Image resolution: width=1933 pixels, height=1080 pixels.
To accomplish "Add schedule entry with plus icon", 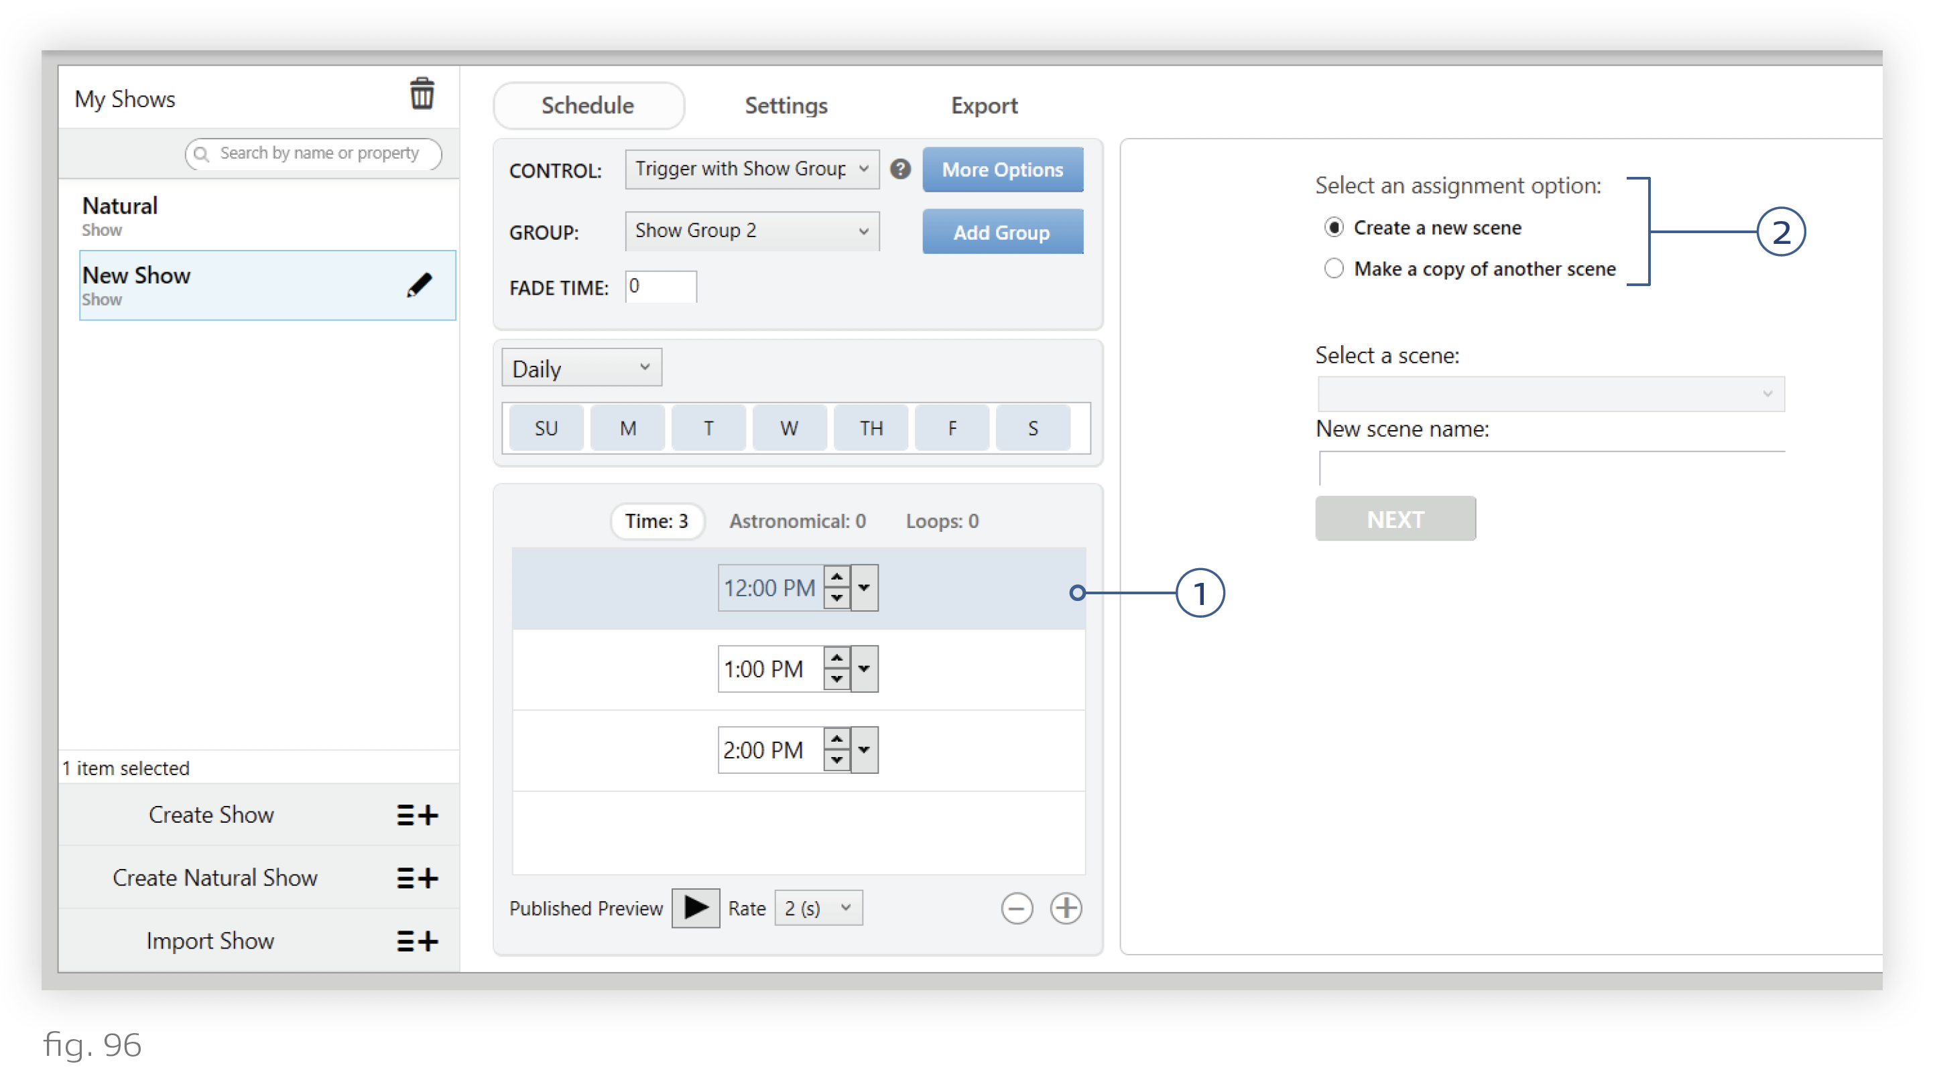I will [x=1066, y=908].
